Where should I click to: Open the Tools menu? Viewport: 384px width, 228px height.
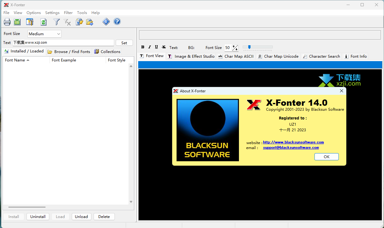82,13
